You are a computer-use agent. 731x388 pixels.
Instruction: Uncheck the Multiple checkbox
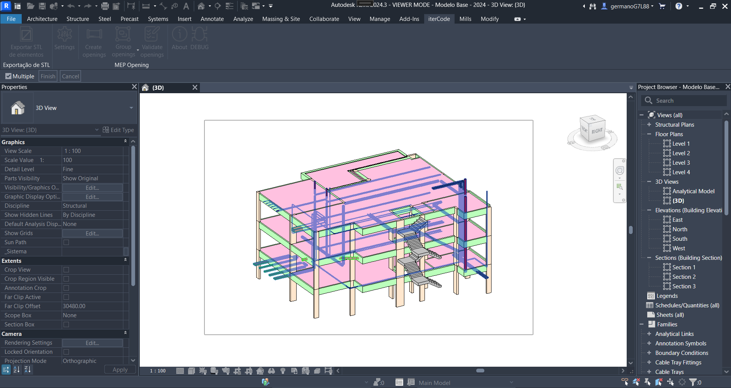(8, 76)
